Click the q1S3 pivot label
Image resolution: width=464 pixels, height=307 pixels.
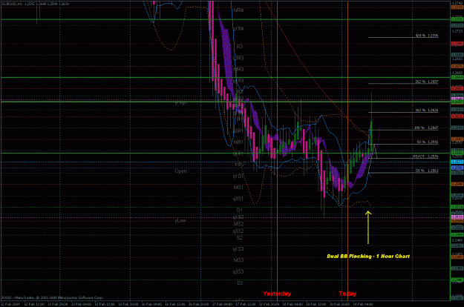pos(238,249)
